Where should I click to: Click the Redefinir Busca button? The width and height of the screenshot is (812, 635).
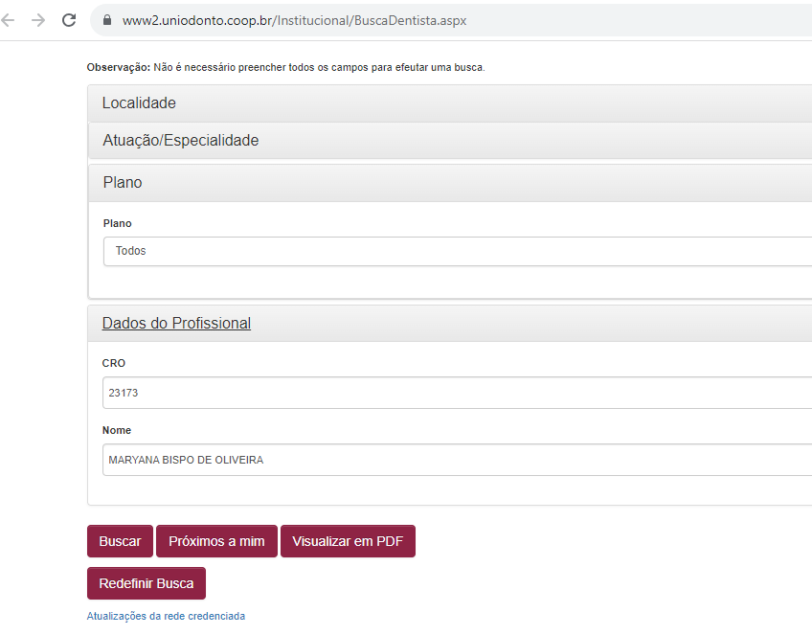click(x=147, y=583)
